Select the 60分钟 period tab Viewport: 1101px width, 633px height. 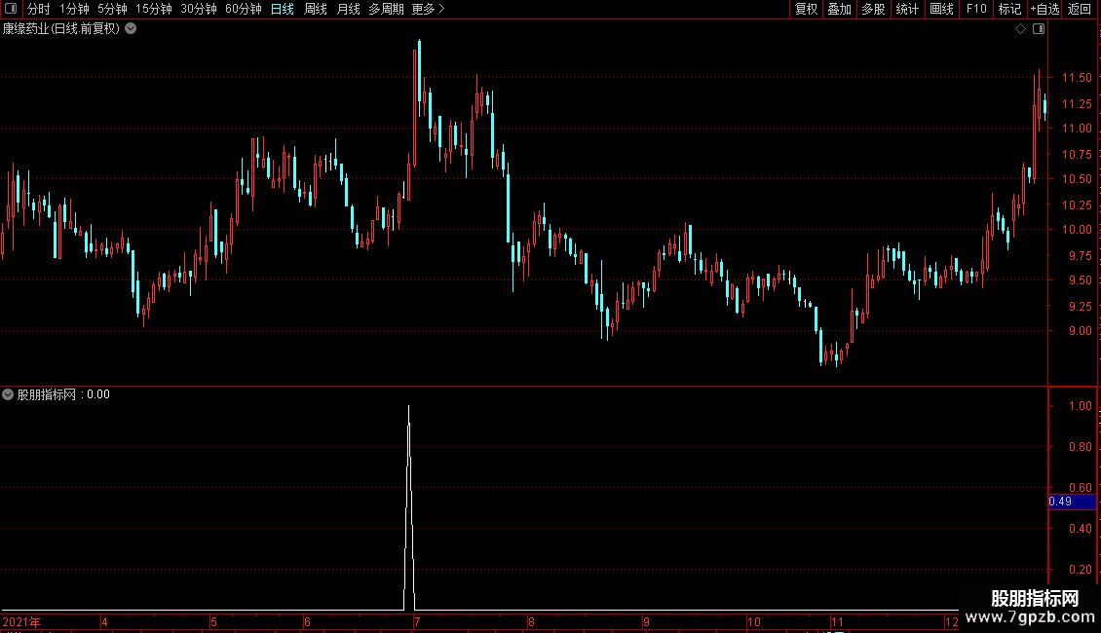click(243, 9)
